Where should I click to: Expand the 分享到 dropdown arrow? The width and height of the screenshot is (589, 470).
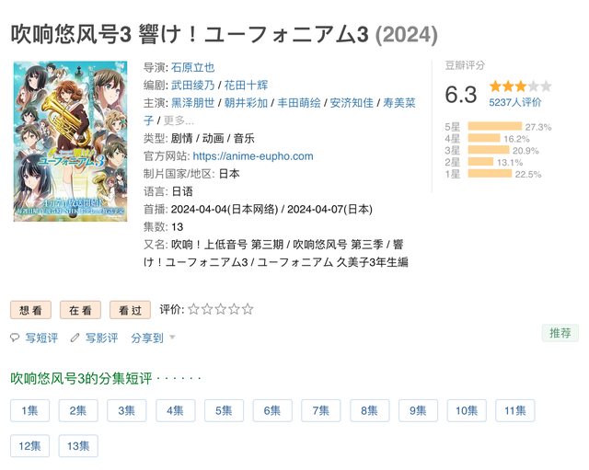tap(172, 337)
